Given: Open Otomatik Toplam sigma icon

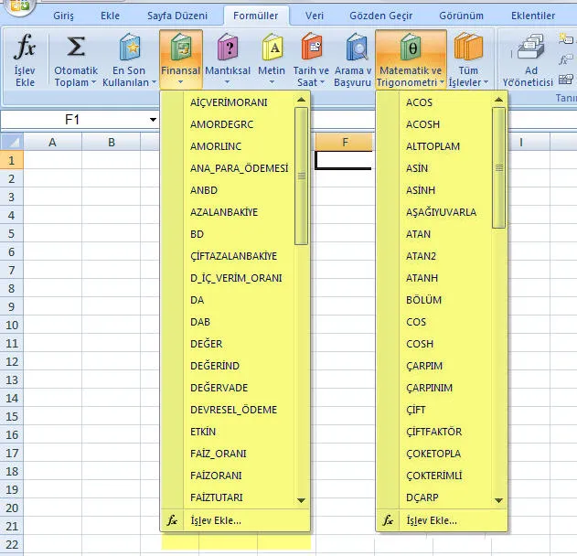Looking at the screenshot, I should 76,48.
